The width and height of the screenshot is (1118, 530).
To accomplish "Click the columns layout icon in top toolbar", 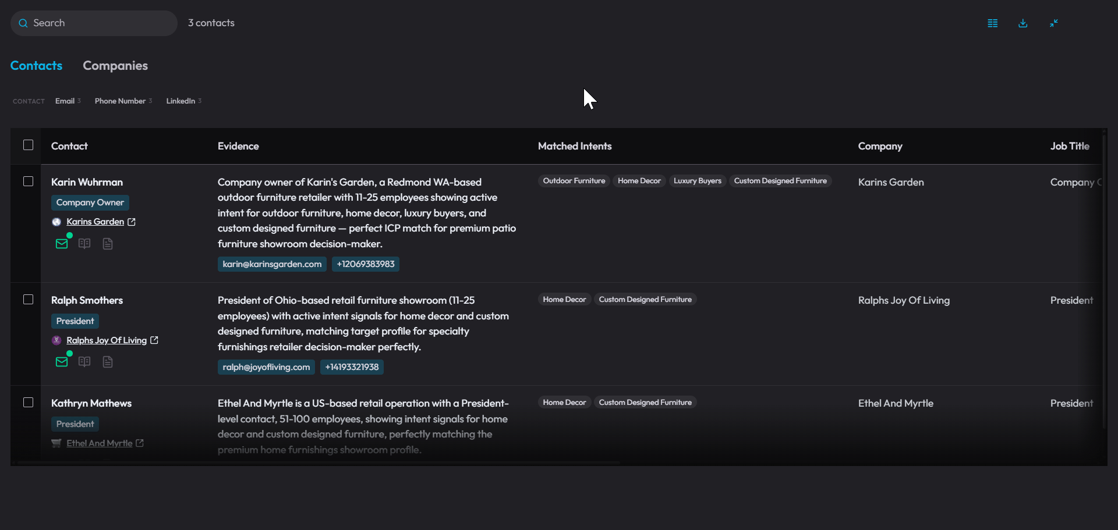I will [993, 23].
